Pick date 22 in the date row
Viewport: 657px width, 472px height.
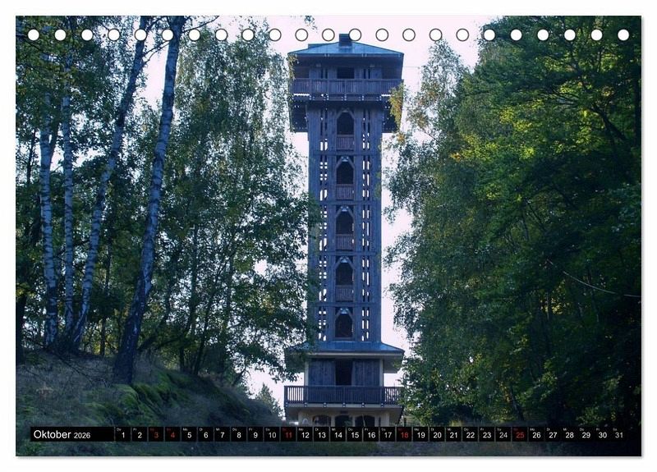pyautogui.click(x=470, y=434)
